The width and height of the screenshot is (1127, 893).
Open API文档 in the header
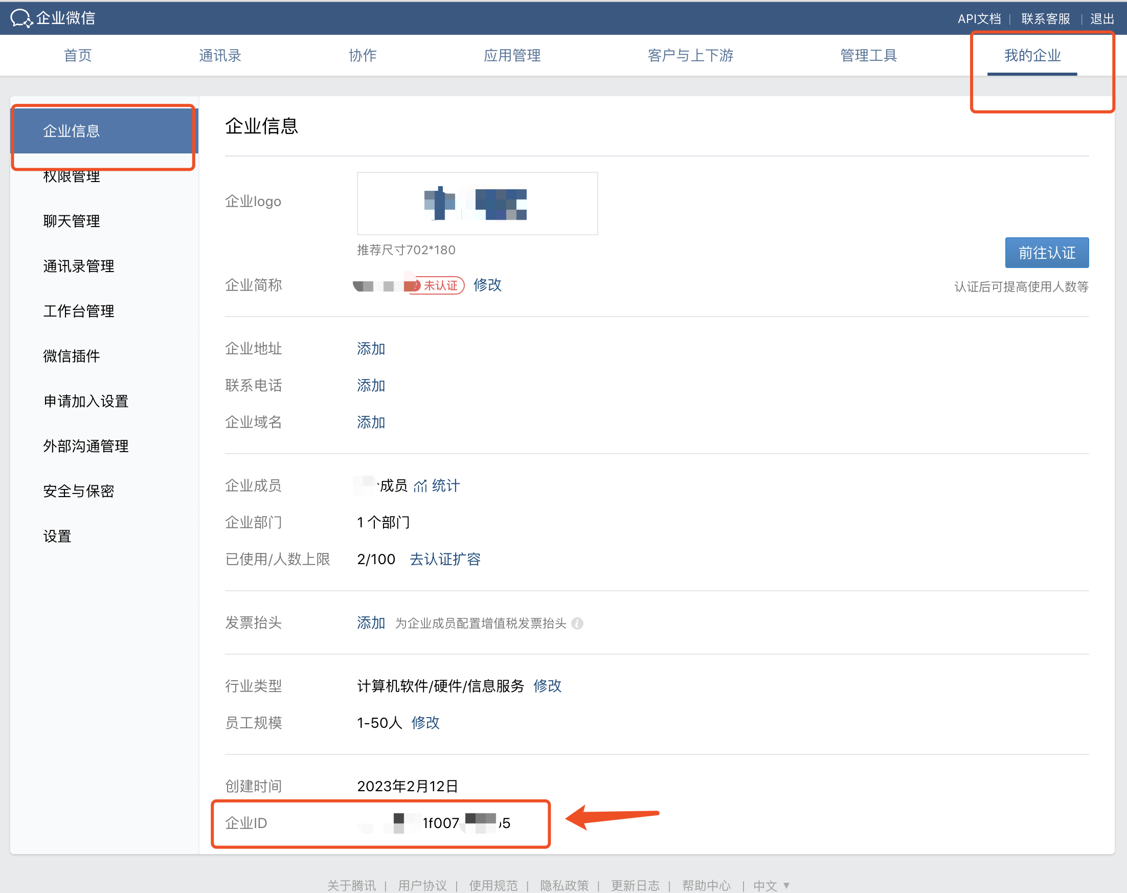(x=979, y=19)
